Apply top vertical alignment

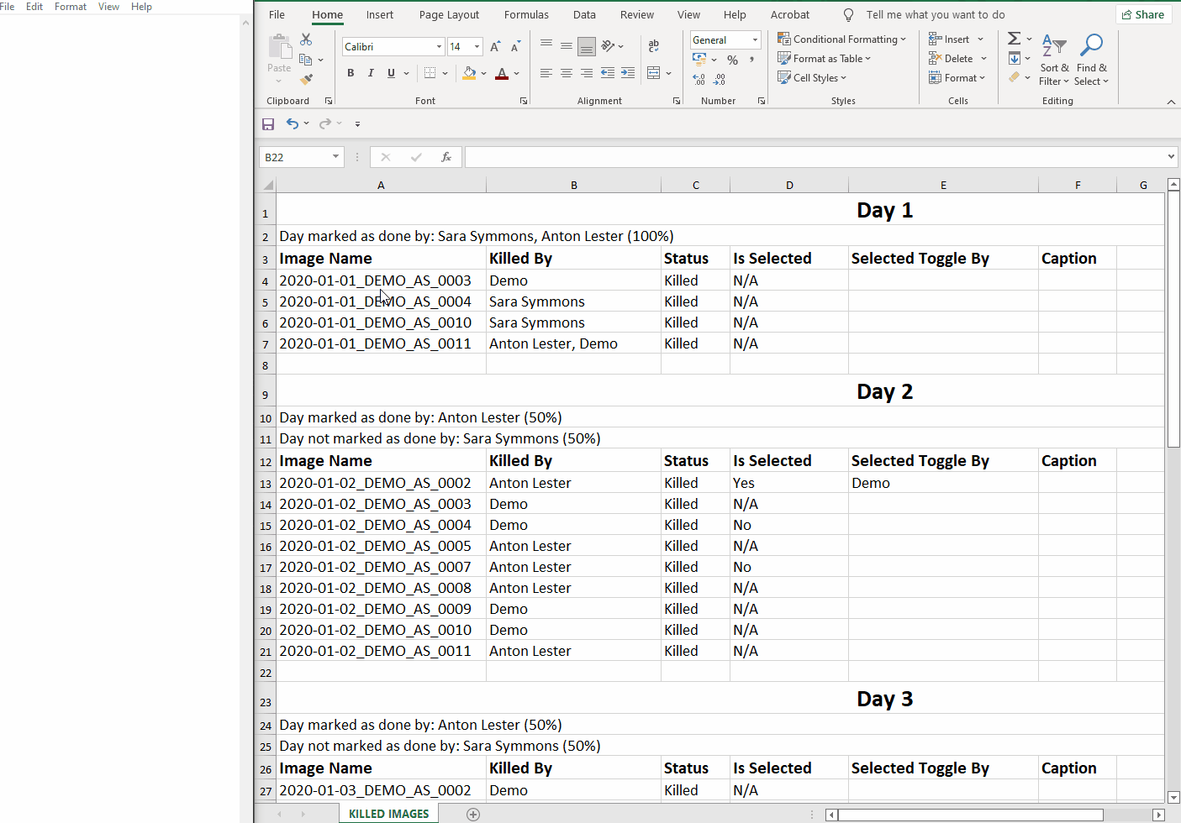[x=546, y=45]
